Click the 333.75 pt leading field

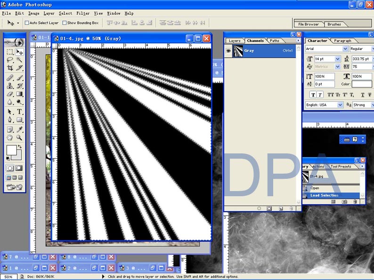click(361, 59)
